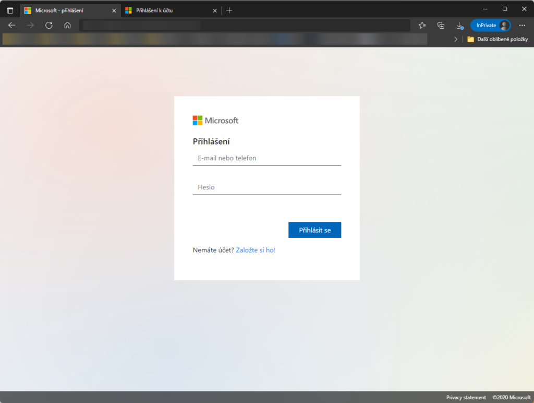Go back to the previous page
Screen dimensions: 534x403
pos(12,25)
